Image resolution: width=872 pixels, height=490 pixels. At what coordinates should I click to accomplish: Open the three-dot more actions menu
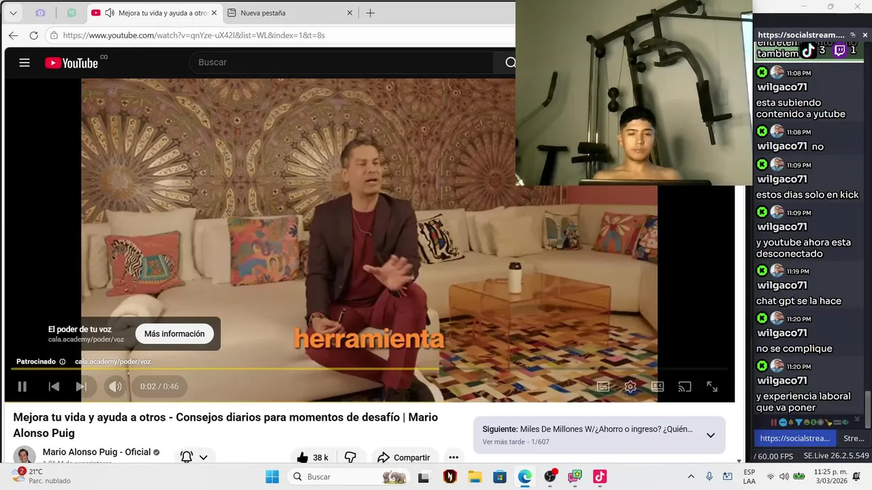[454, 457]
